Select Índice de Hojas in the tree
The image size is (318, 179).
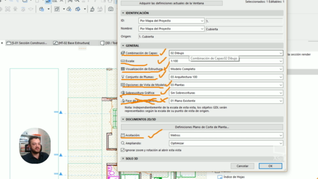(x=234, y=177)
